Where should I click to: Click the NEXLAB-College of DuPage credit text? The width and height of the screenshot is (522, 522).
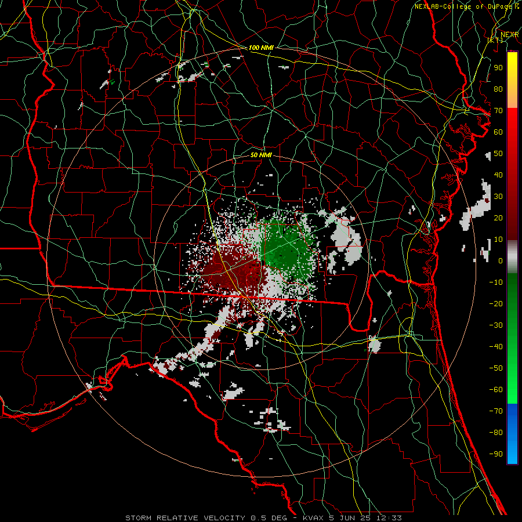point(467,6)
